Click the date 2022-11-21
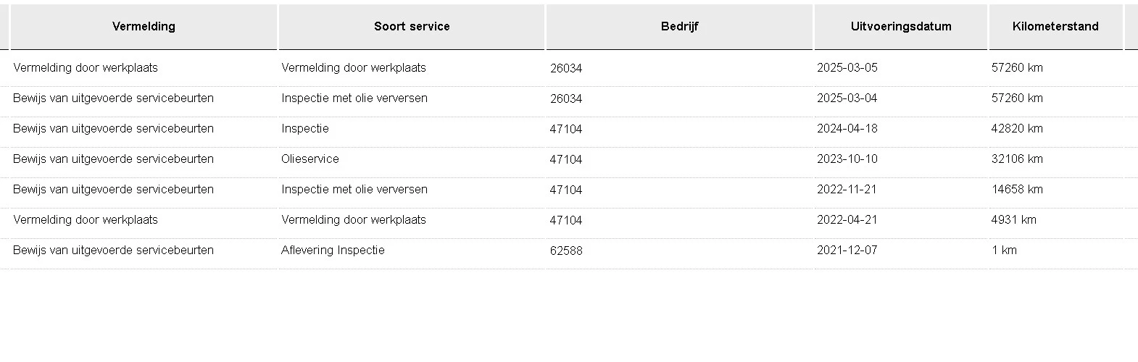This screenshot has width=1138, height=362. click(847, 190)
